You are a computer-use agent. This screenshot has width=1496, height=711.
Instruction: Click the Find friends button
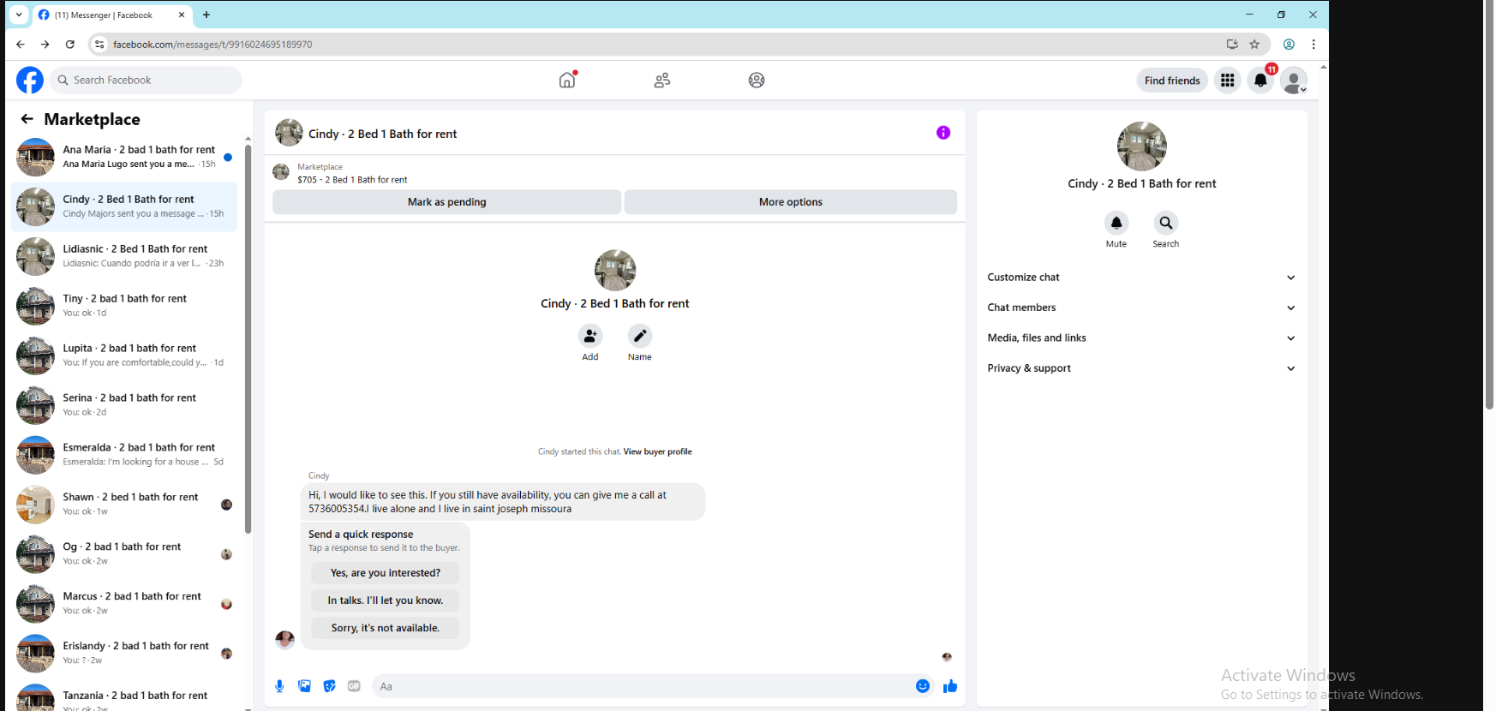(1172, 81)
